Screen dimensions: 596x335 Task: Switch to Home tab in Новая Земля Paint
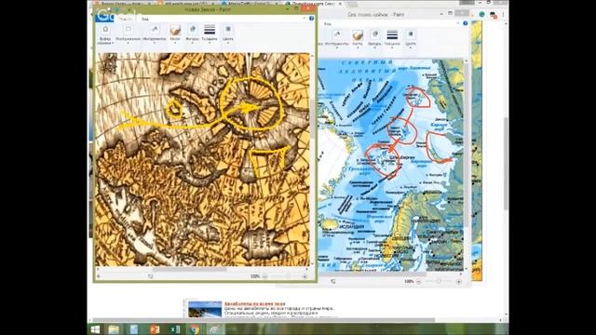tap(126, 19)
